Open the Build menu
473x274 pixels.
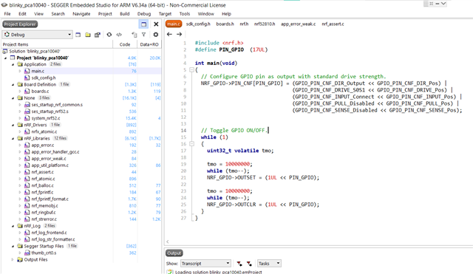tap(125, 14)
